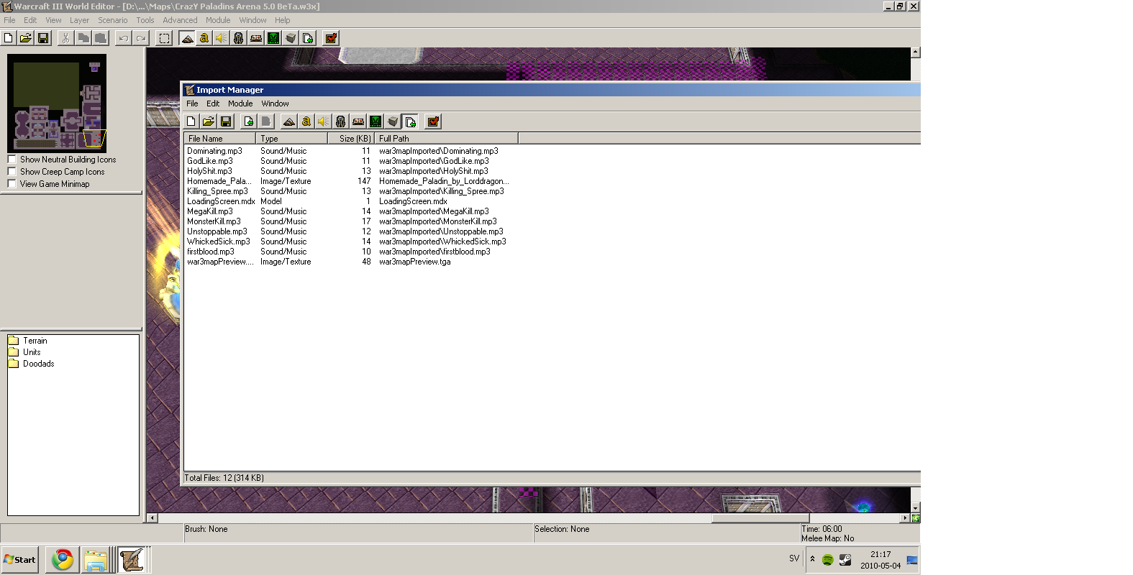This screenshot has width=1133, height=575.
Task: Open Import Manager Window menu
Action: pyautogui.click(x=275, y=103)
